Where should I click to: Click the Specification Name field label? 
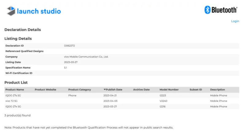18,68
